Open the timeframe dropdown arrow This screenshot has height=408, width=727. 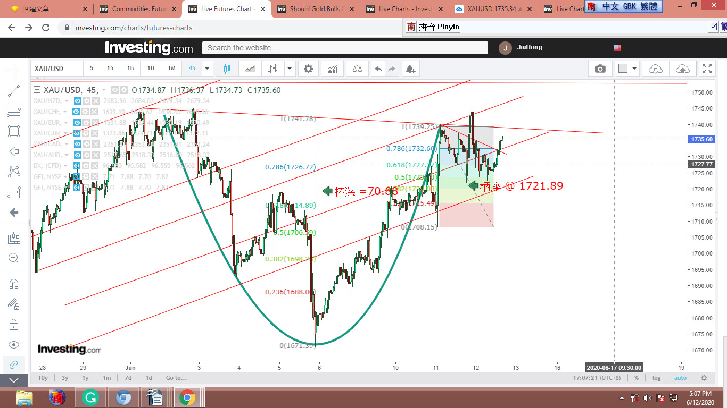208,69
